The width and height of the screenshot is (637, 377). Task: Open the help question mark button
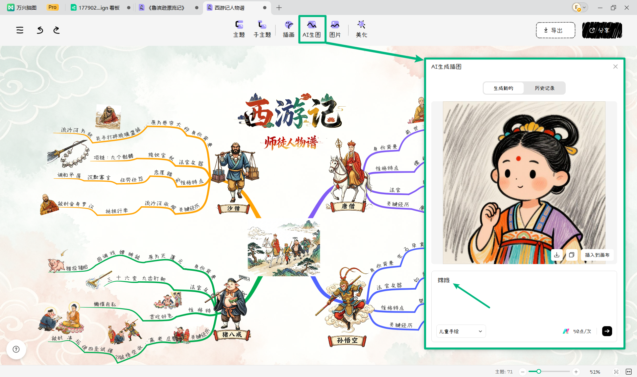point(16,349)
